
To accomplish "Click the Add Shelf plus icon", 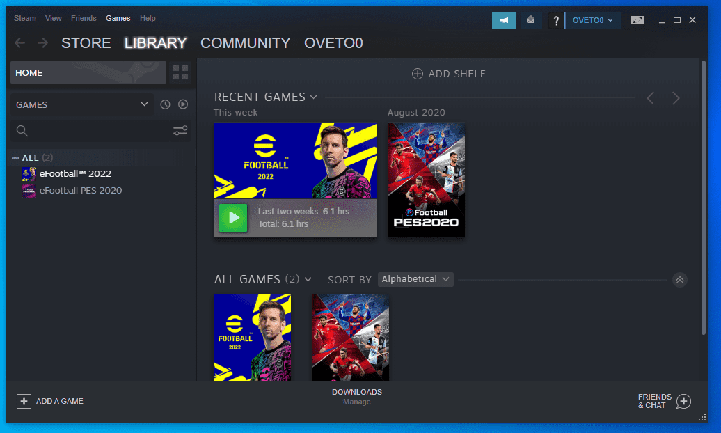I will pyautogui.click(x=417, y=74).
